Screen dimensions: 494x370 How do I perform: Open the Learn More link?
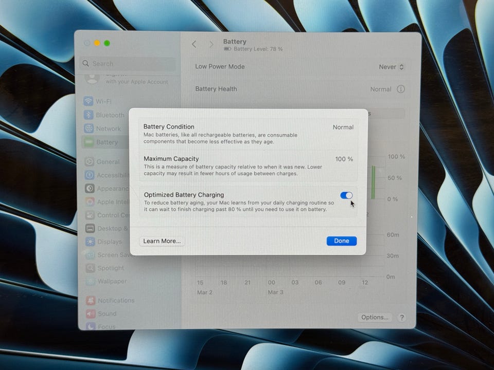click(x=162, y=241)
